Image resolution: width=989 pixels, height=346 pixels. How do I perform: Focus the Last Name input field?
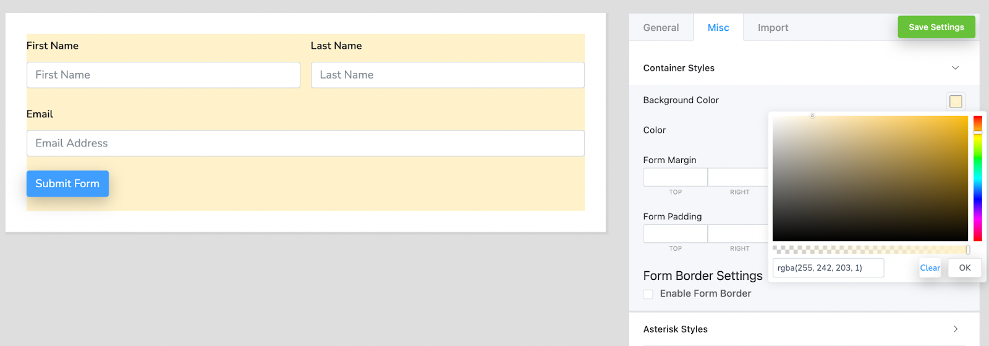(448, 75)
